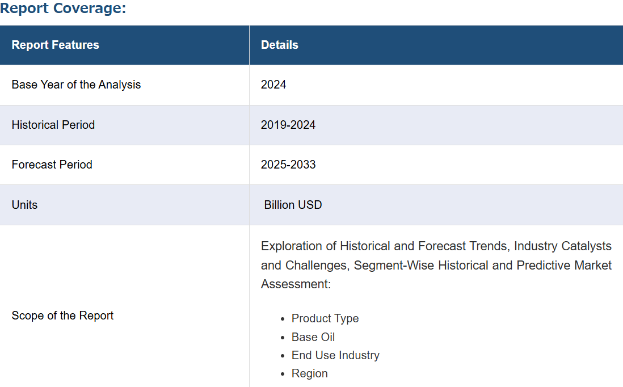The width and height of the screenshot is (623, 387).
Task: Click the 'Exploration of Historical and Forecast Trends' paragraph
Action: (x=436, y=265)
